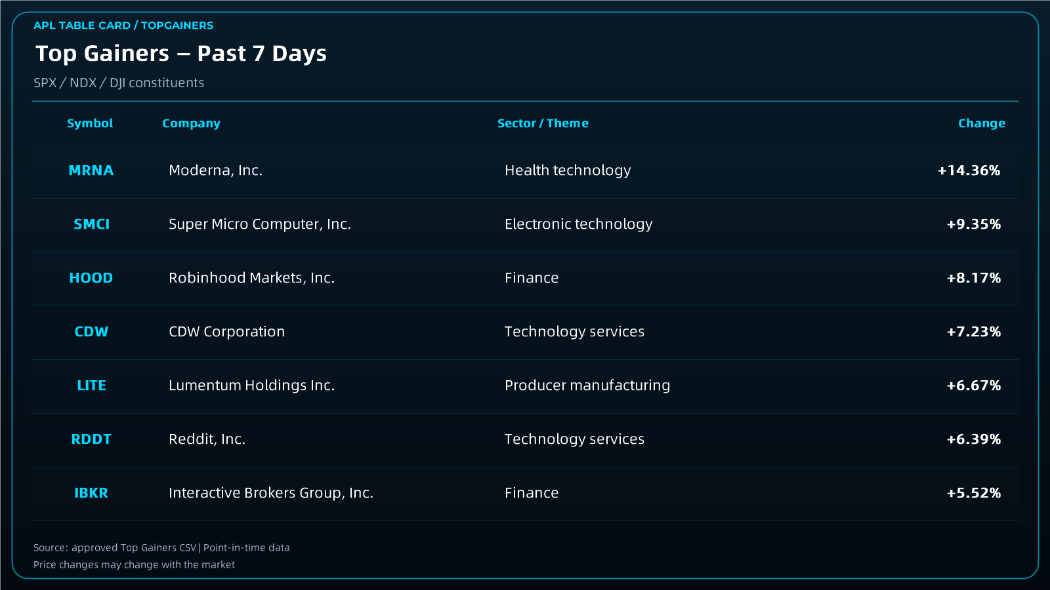Click Finance sector in Interactive Brokers row
The image size is (1050, 590).
tap(532, 493)
